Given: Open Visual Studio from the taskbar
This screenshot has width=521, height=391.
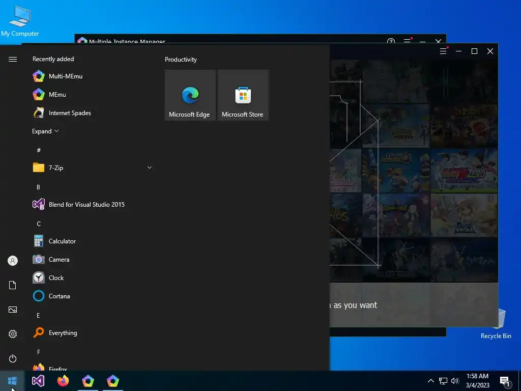Looking at the screenshot, I should [38, 381].
